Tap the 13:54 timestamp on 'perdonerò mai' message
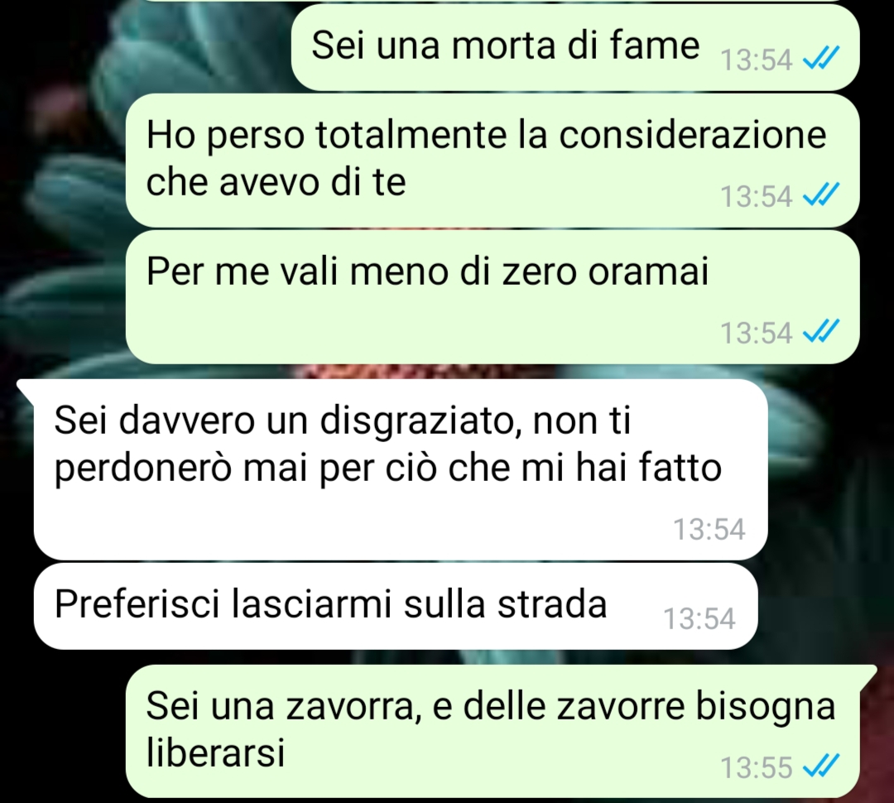 (x=709, y=529)
